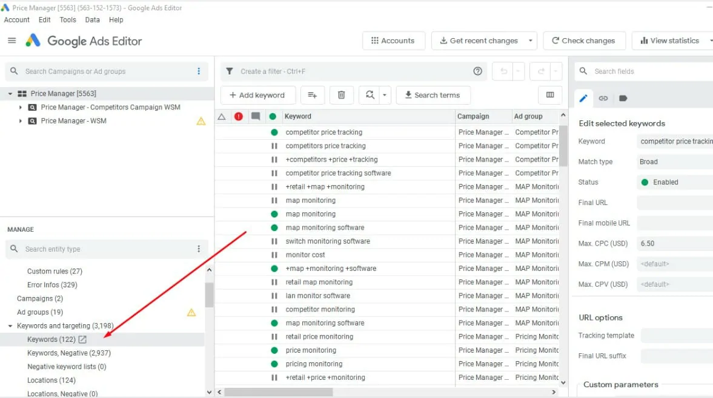
Task: Toggle status of monitor cost keyword
Action: 274,255
